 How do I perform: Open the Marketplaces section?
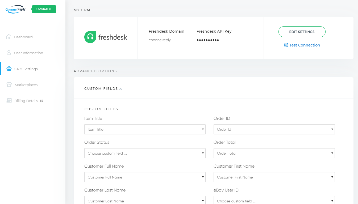(x=26, y=85)
